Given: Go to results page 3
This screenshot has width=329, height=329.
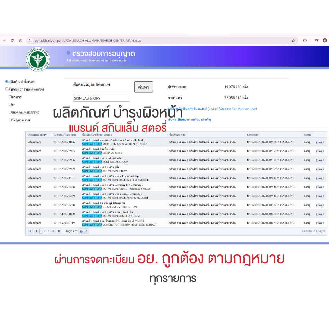Looking at the screenshot, I should 49,231.
